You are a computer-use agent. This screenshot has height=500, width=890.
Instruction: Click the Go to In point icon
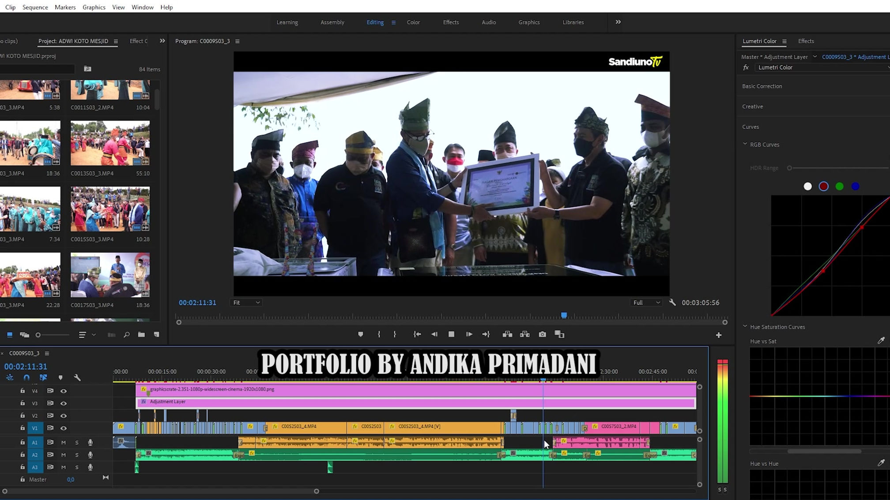click(x=417, y=335)
